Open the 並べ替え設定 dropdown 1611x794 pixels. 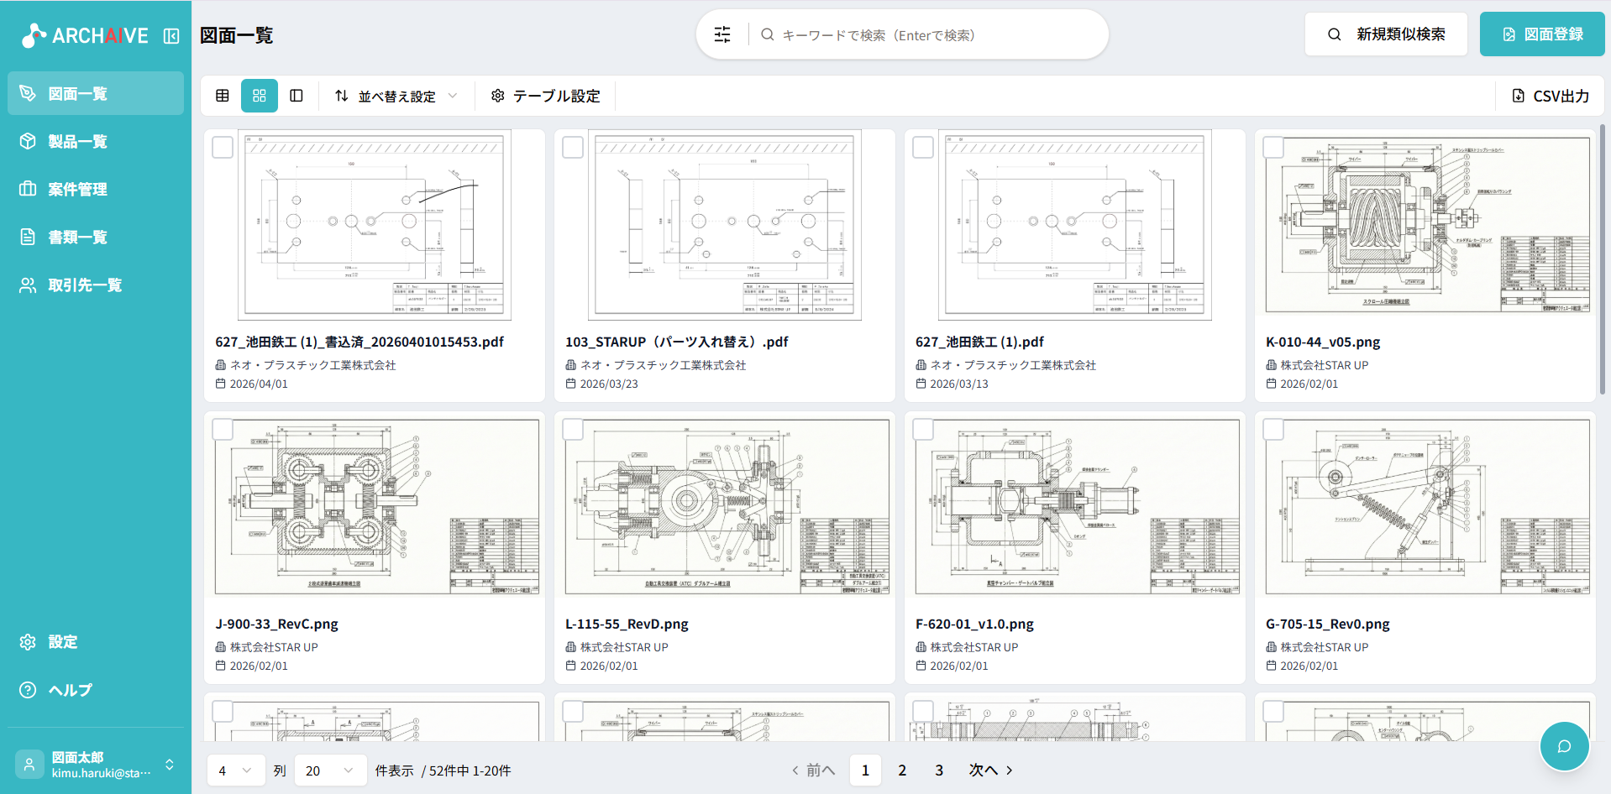[396, 96]
